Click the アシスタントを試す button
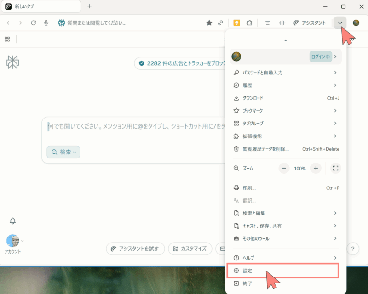Viewport: 368px width, 294px height. (x=135, y=249)
